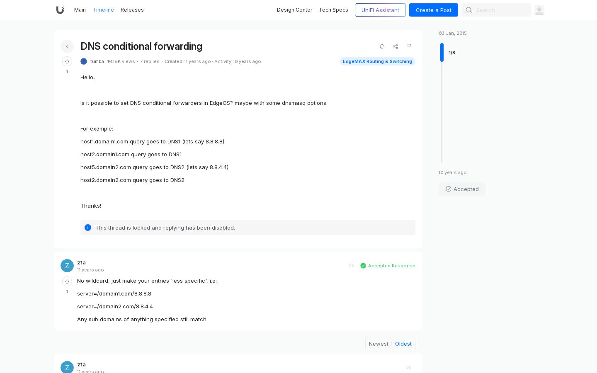Sort replies by Oldest
Image resolution: width=597 pixels, height=373 pixels.
click(403, 344)
